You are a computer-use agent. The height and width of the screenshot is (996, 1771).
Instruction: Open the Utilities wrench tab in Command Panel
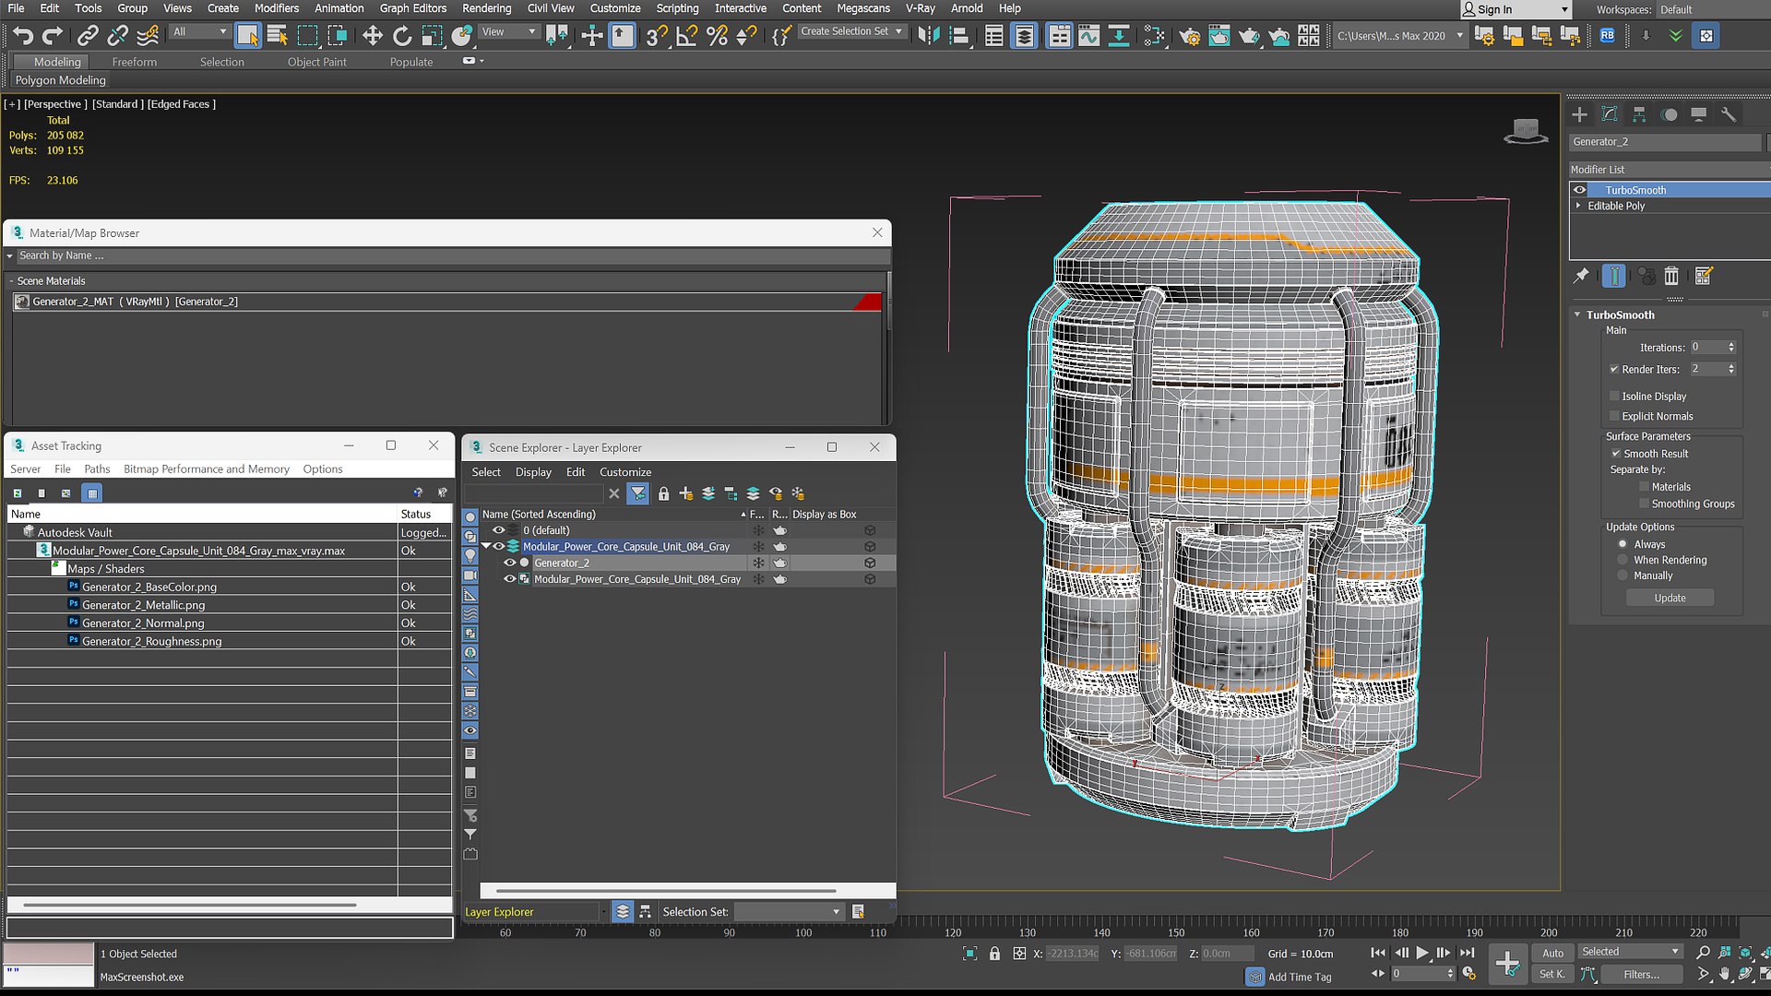1729,114
